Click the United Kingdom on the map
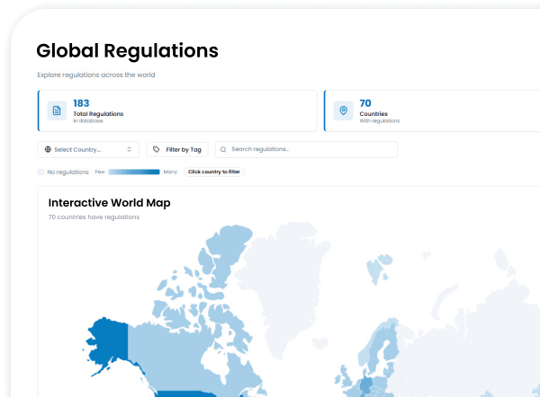The height and width of the screenshot is (397, 540). click(345, 378)
